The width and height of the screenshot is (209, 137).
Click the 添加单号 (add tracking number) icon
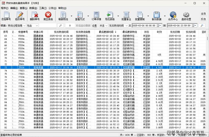6,16
